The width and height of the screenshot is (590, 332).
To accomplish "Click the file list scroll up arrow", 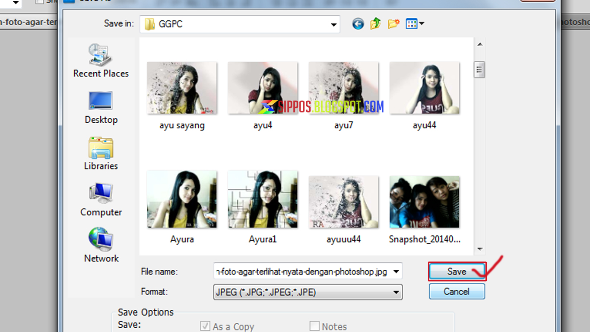I will coord(479,44).
